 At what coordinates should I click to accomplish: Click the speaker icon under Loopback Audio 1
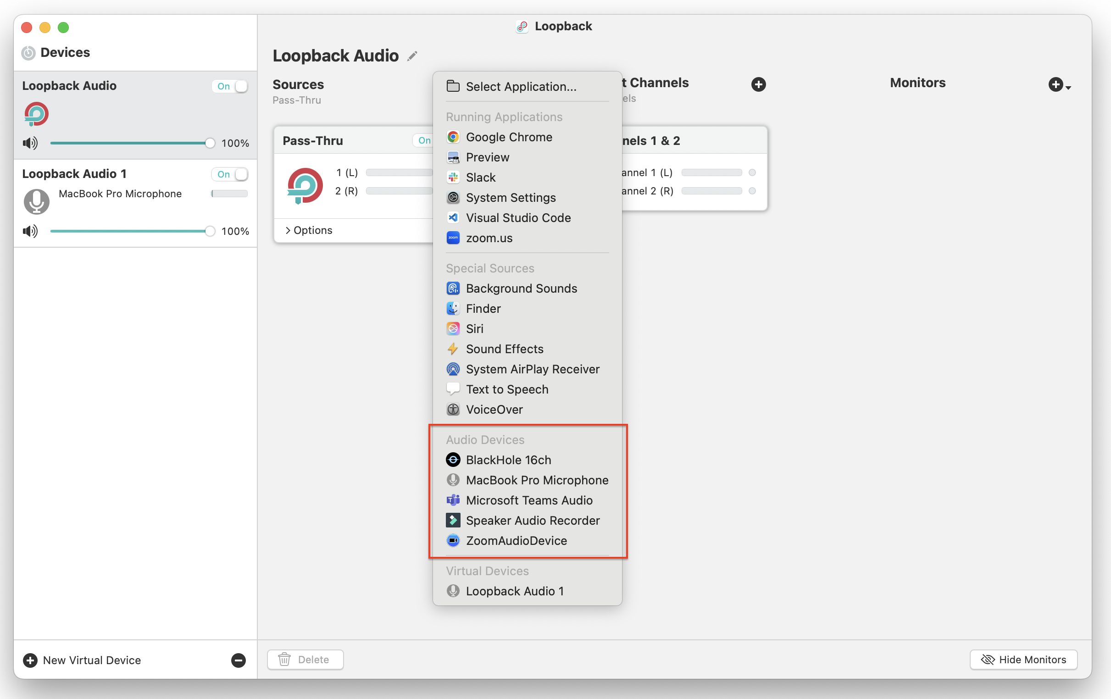point(30,231)
